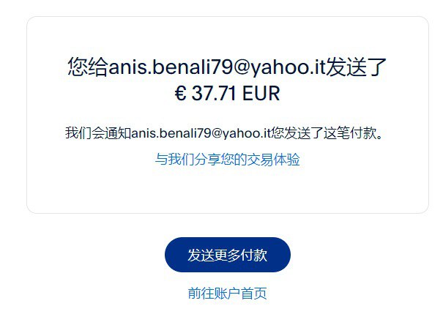Click the euro symbol before 37.71
443x336 pixels.
tap(180, 94)
